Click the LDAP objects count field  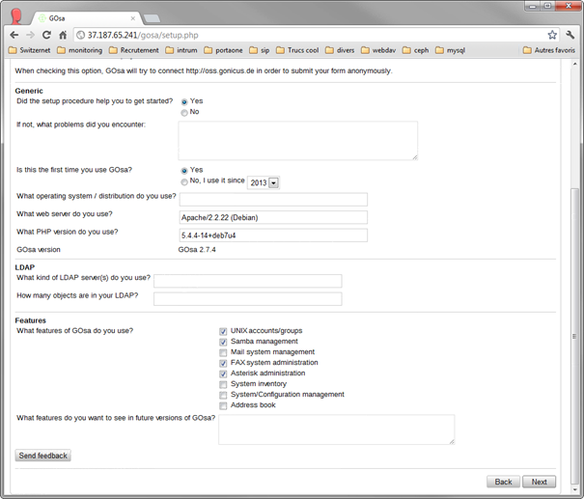coord(248,298)
